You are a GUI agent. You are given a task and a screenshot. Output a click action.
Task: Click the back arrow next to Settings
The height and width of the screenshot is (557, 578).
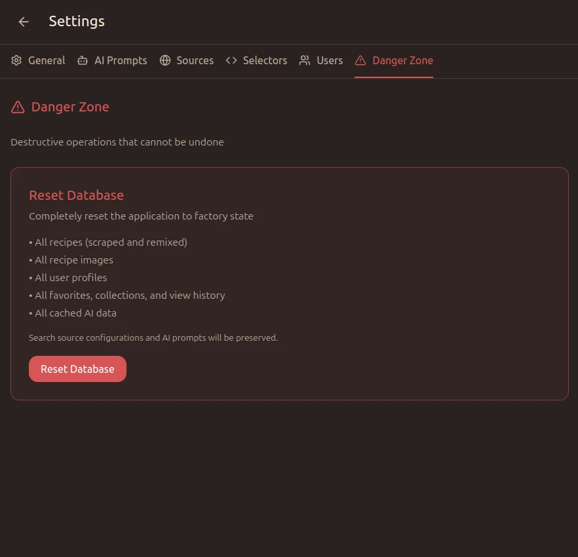24,22
